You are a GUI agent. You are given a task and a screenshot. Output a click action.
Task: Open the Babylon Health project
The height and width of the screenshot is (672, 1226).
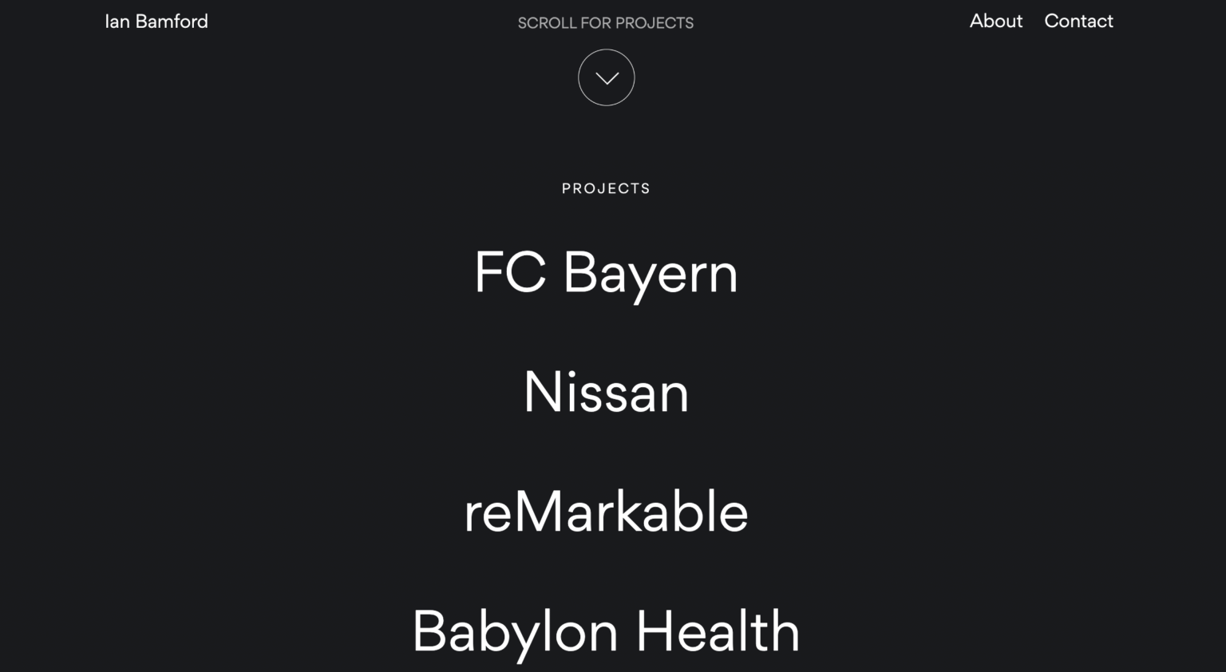606,632
